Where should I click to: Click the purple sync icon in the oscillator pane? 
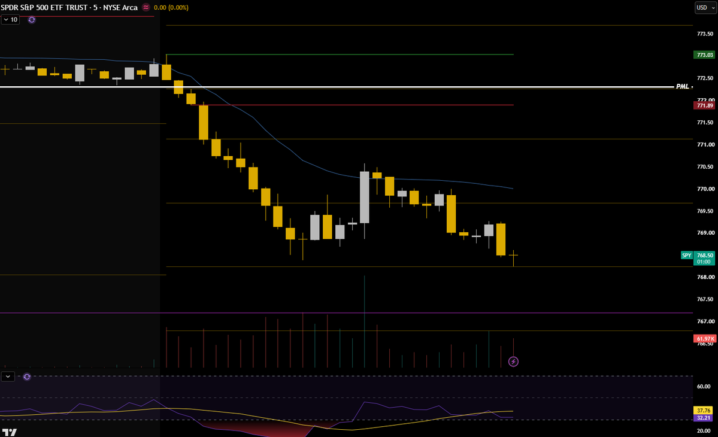tap(27, 377)
